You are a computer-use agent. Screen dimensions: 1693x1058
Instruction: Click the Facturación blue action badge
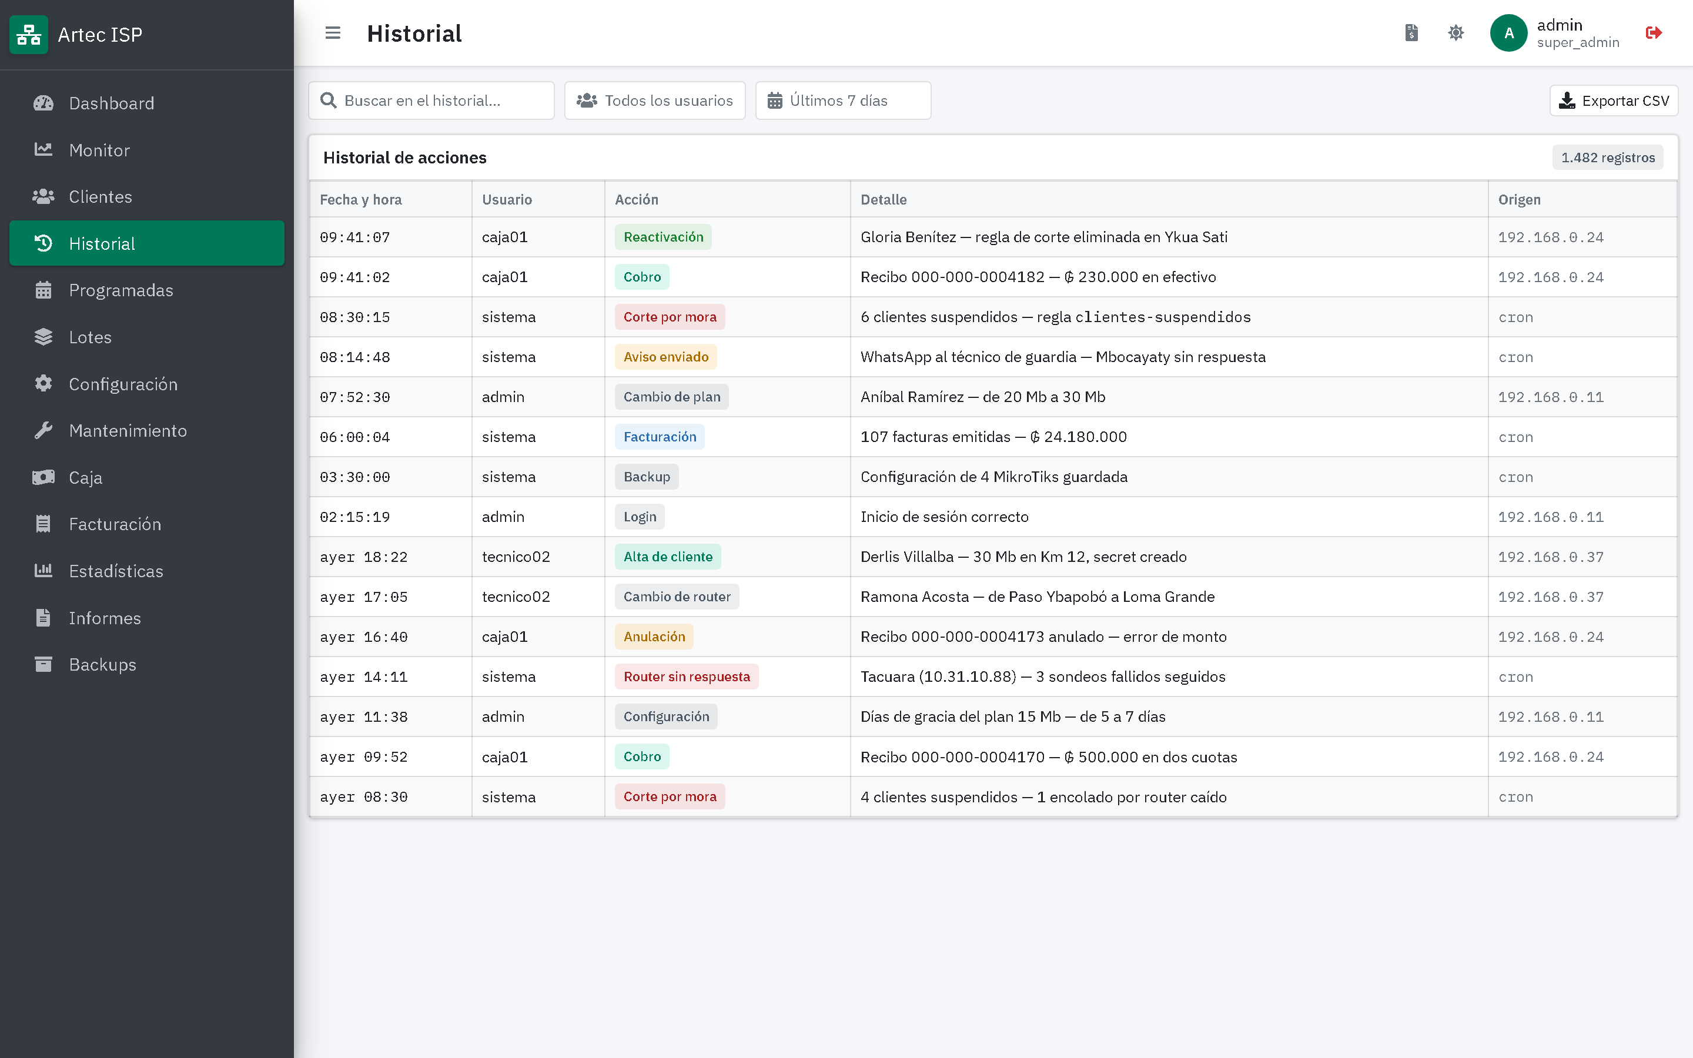point(660,437)
